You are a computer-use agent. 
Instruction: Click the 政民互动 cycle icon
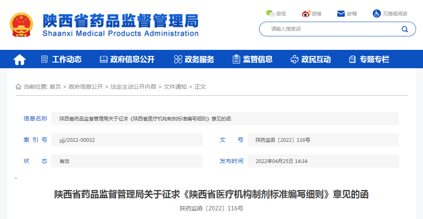point(295,59)
